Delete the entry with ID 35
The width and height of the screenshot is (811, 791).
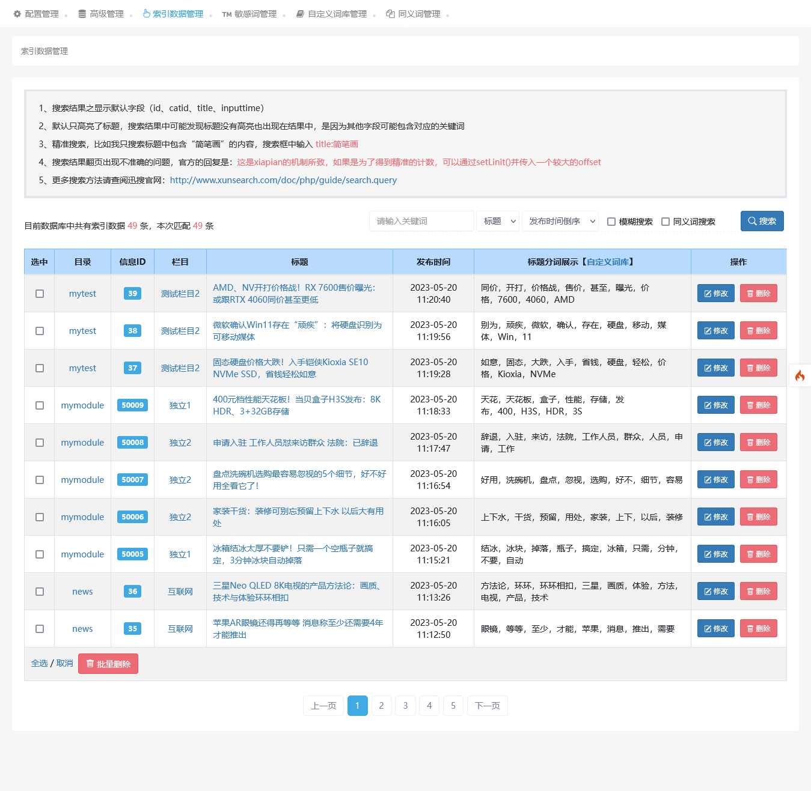coord(759,629)
